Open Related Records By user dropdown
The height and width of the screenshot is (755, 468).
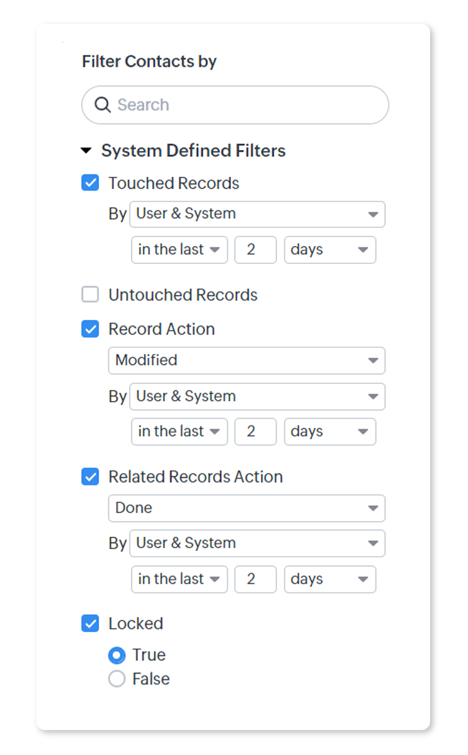pos(257,543)
